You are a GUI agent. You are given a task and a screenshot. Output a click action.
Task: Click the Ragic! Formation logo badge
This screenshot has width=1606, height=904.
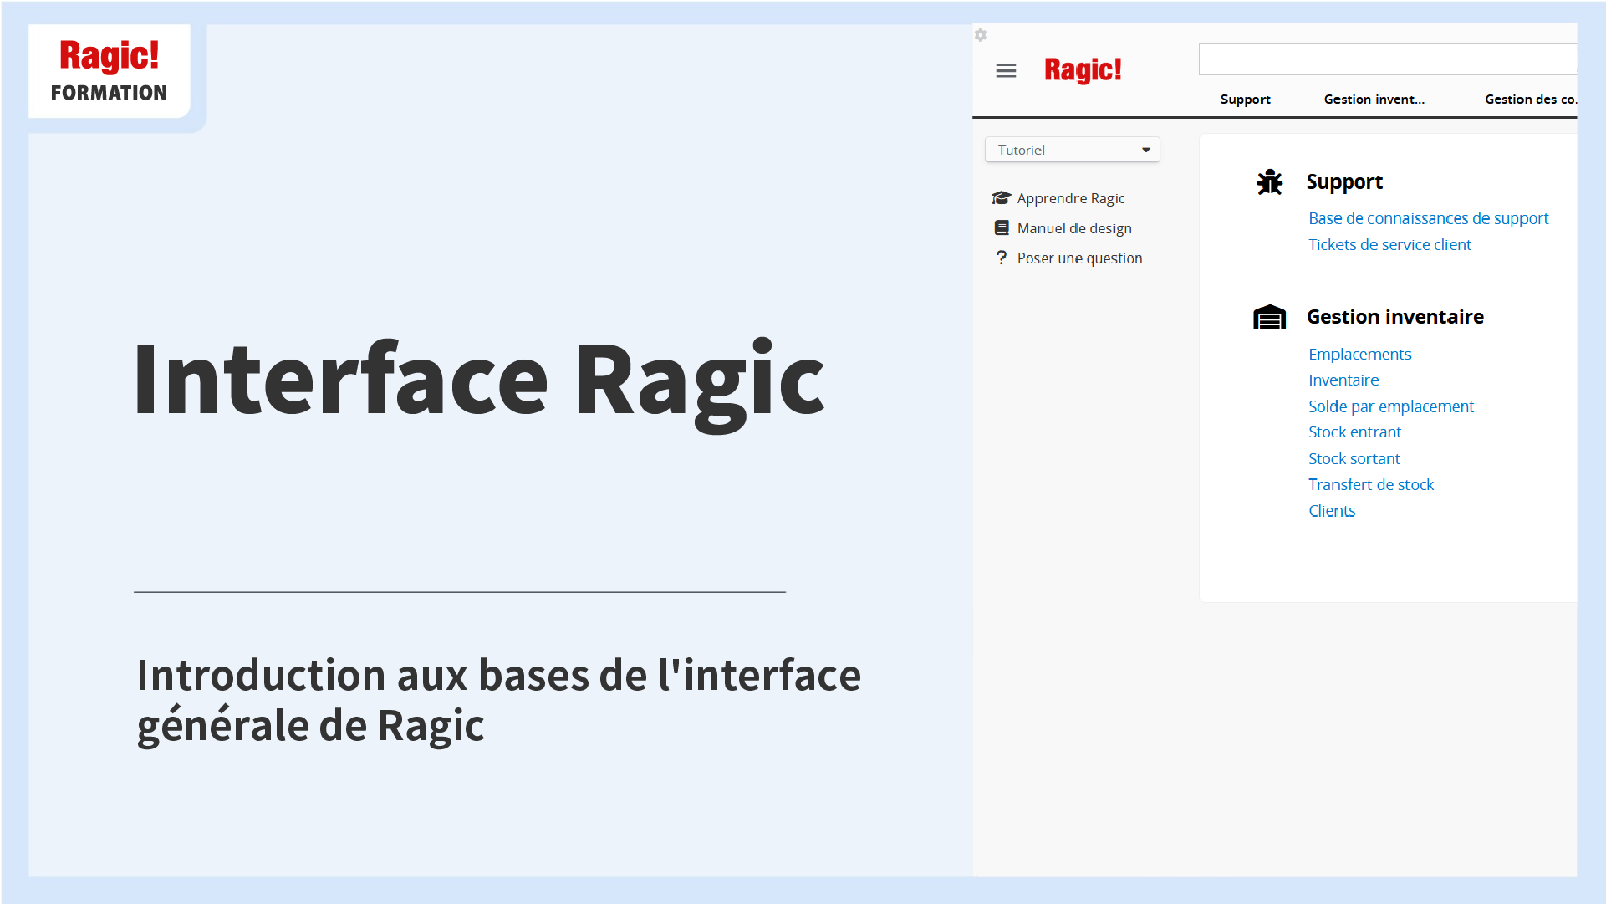click(x=110, y=71)
